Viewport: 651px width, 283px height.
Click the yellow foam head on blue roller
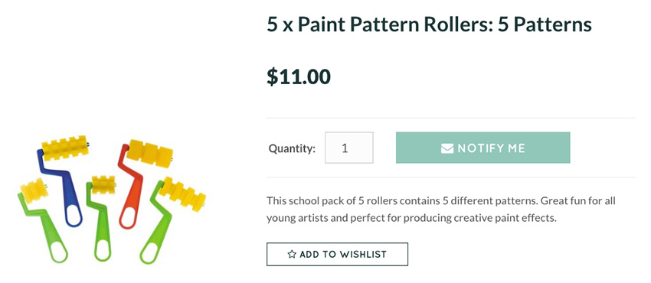point(65,148)
